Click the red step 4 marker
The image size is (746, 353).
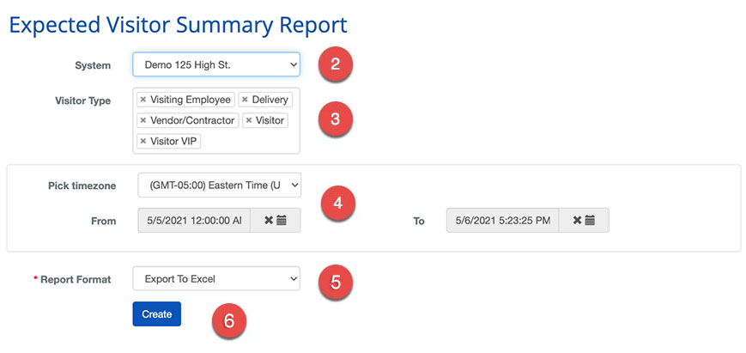[337, 204]
